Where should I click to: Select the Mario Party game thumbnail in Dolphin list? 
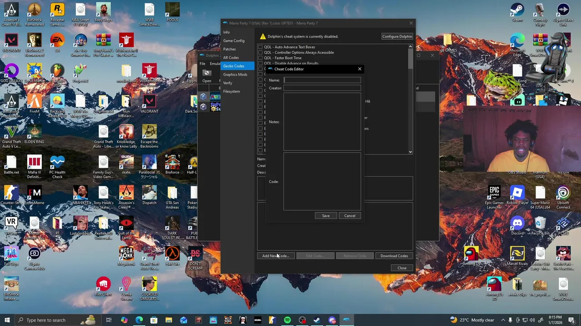[x=215, y=97]
